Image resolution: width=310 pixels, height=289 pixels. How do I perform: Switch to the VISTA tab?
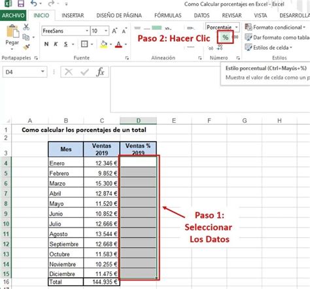[x=260, y=16]
